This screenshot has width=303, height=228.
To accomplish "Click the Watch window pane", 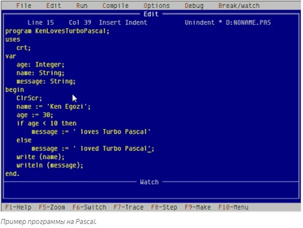I will coord(151,191).
